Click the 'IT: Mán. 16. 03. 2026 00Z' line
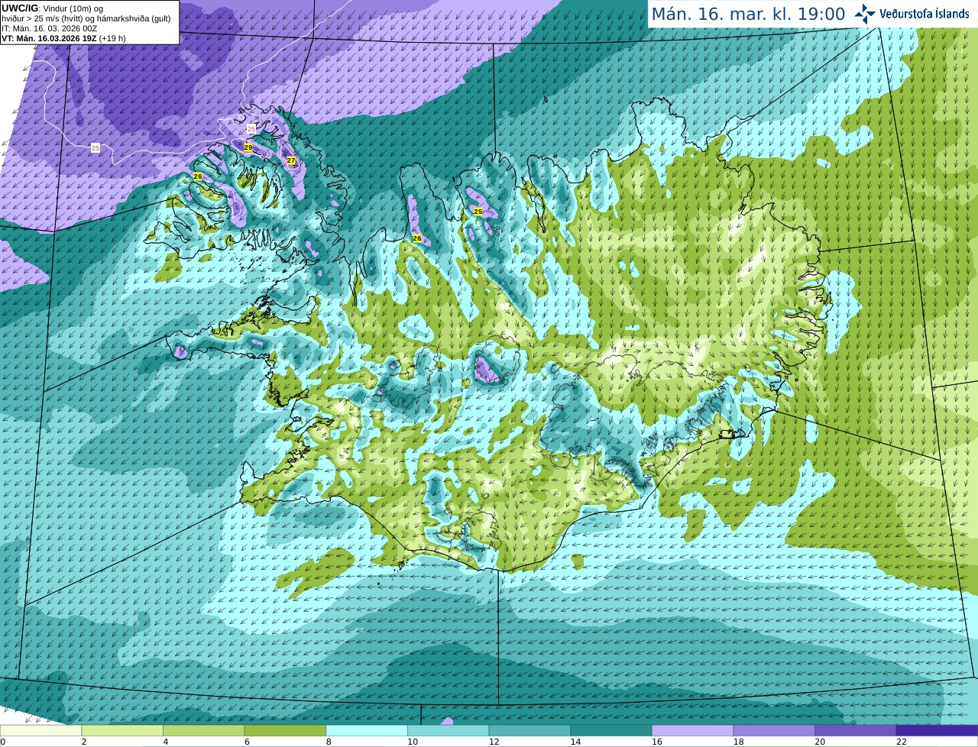 pos(49,28)
